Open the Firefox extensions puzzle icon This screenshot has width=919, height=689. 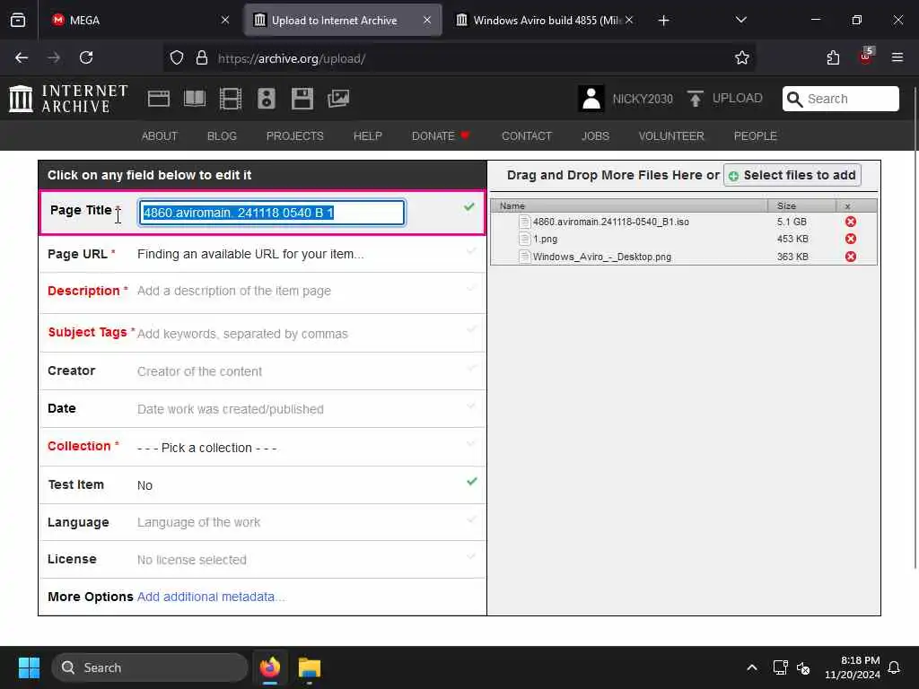(x=833, y=57)
